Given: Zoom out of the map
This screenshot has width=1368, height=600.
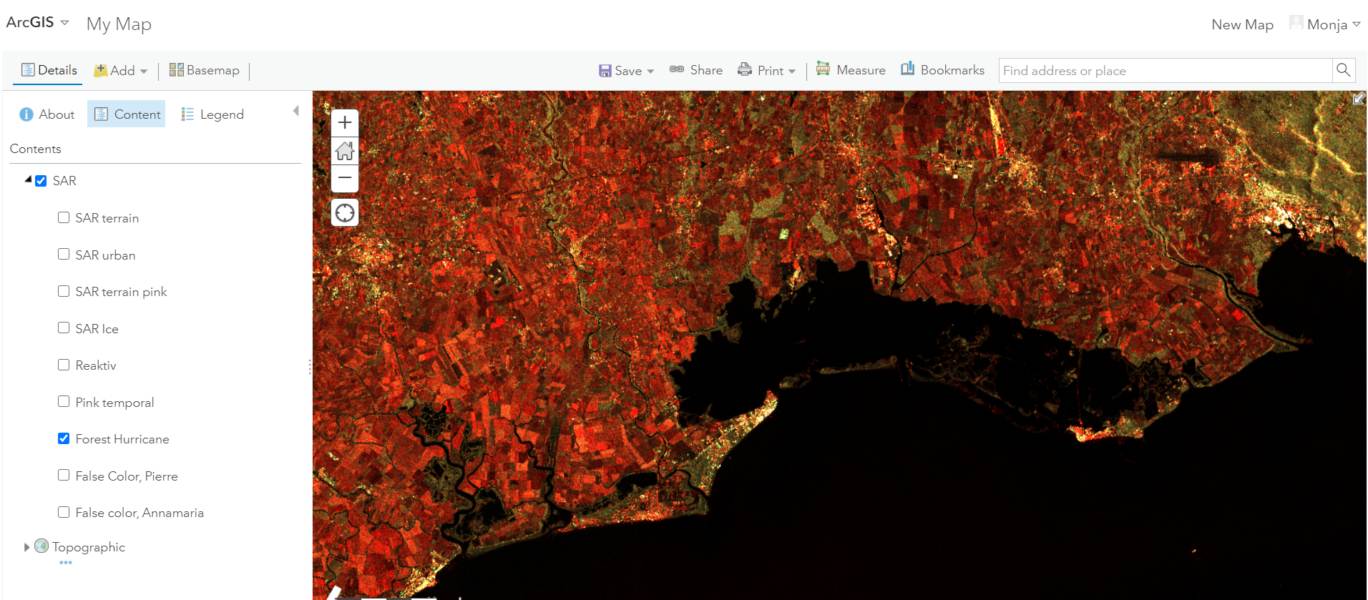Looking at the screenshot, I should [345, 178].
